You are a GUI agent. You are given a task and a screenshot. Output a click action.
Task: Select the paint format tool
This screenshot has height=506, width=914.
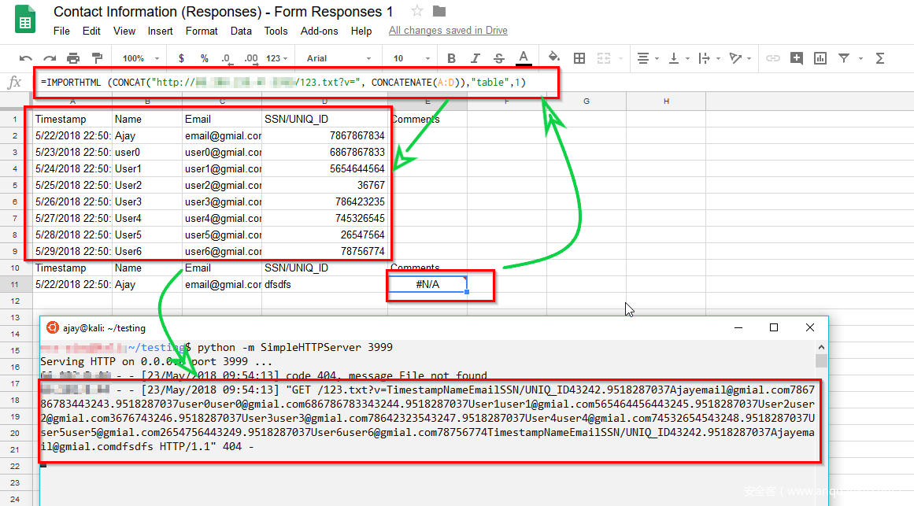click(97, 58)
